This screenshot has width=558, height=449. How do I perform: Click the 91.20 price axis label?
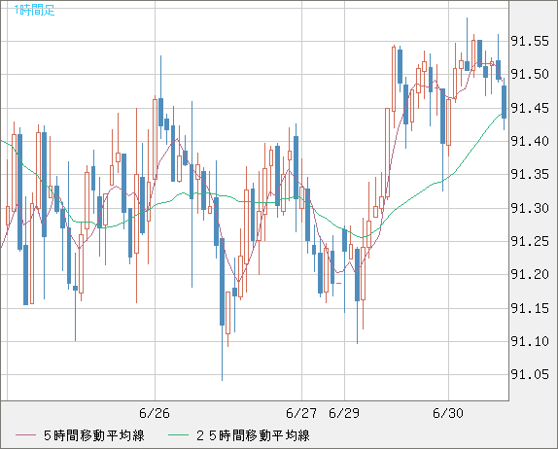(x=530, y=274)
